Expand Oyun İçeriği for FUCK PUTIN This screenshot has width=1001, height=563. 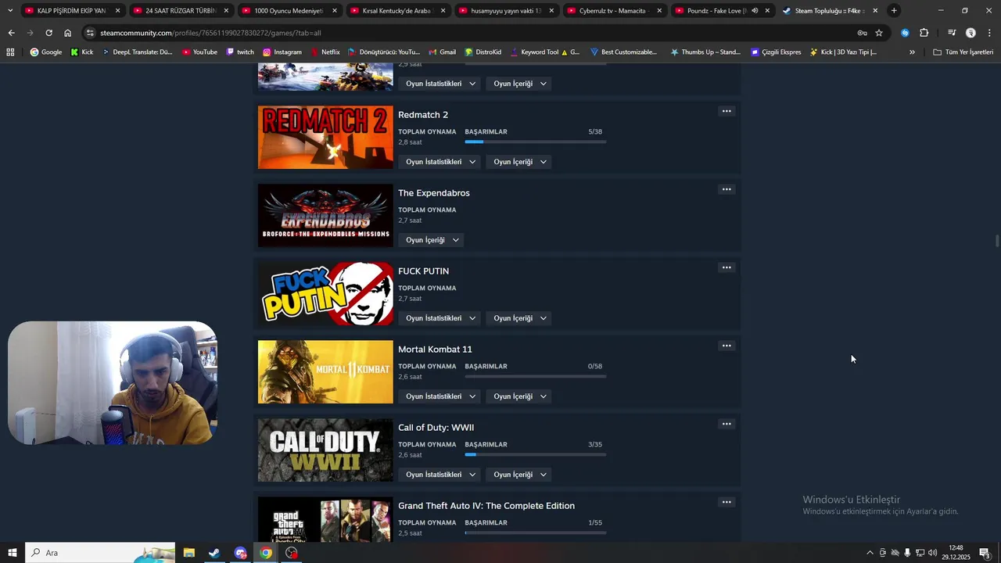pos(519,318)
